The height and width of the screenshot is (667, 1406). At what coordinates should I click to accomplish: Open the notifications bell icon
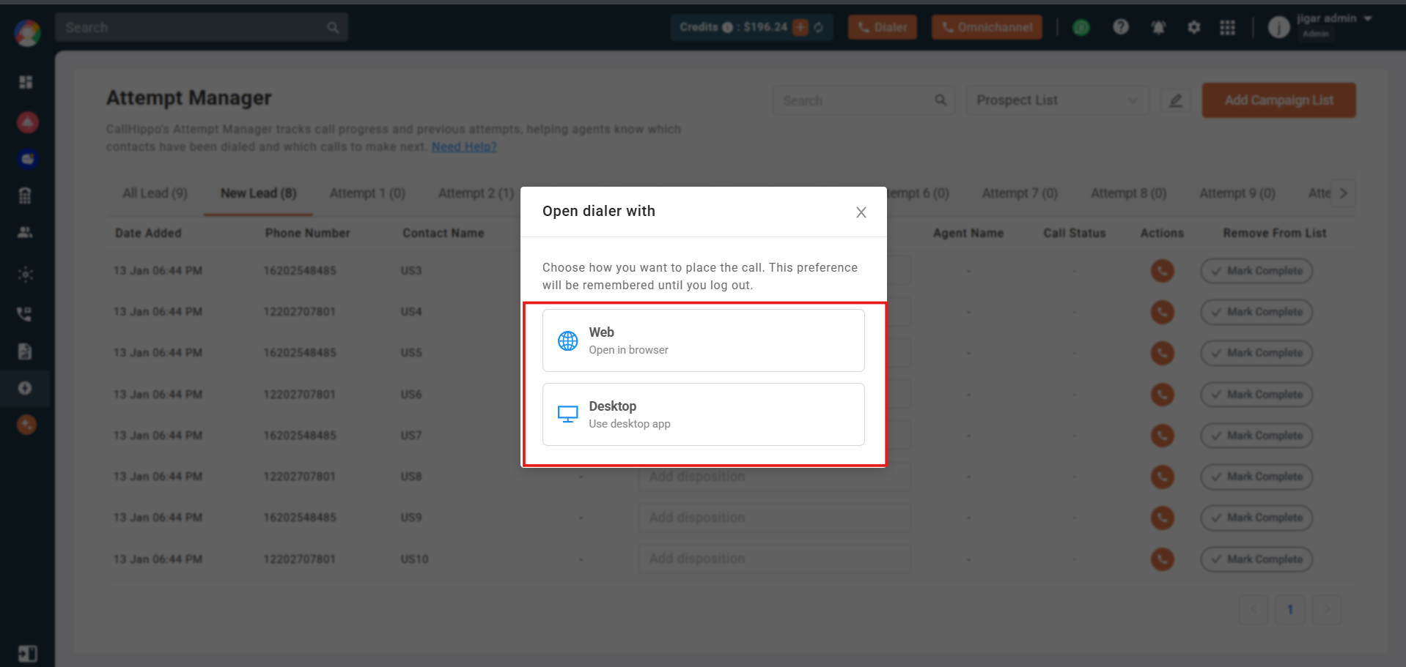[x=1158, y=28]
